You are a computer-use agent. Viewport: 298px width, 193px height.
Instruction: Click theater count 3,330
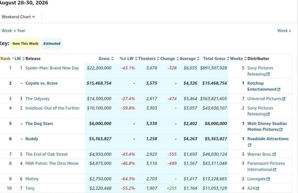tap(151, 124)
